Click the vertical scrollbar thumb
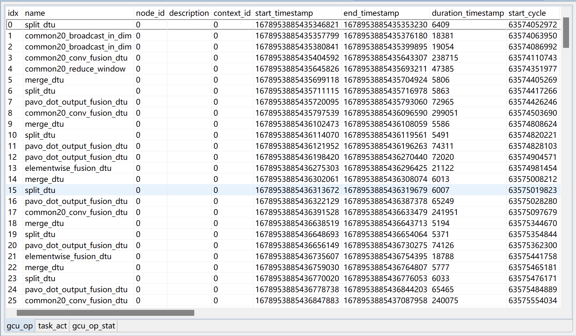 [x=566, y=32]
